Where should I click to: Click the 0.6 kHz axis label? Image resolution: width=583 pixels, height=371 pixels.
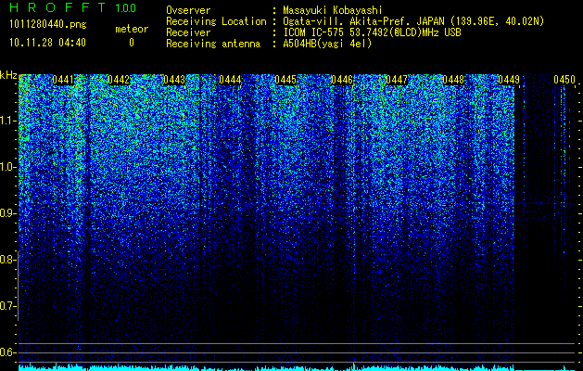click(x=7, y=352)
